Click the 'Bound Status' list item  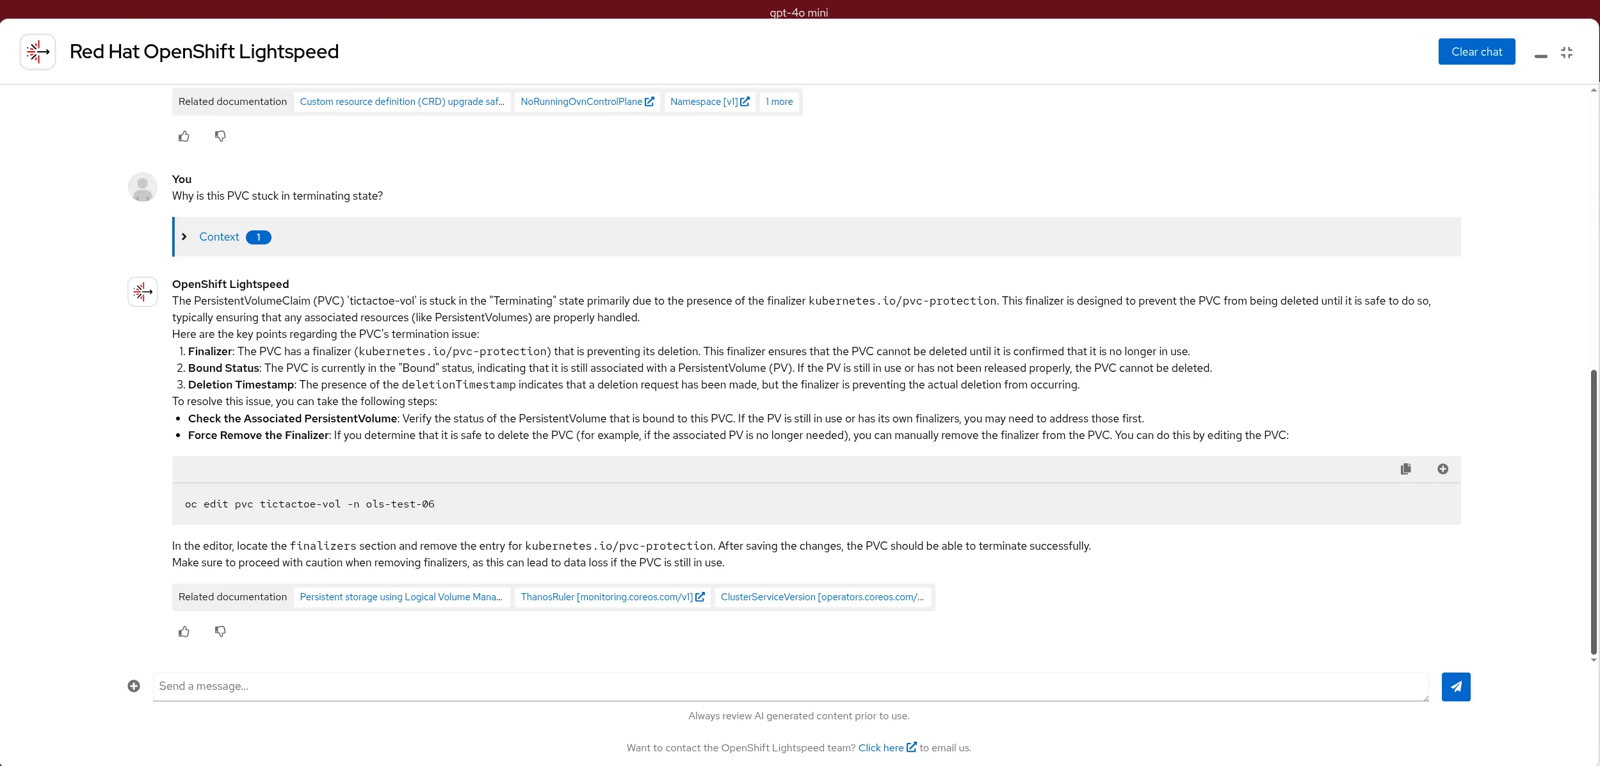(x=700, y=368)
